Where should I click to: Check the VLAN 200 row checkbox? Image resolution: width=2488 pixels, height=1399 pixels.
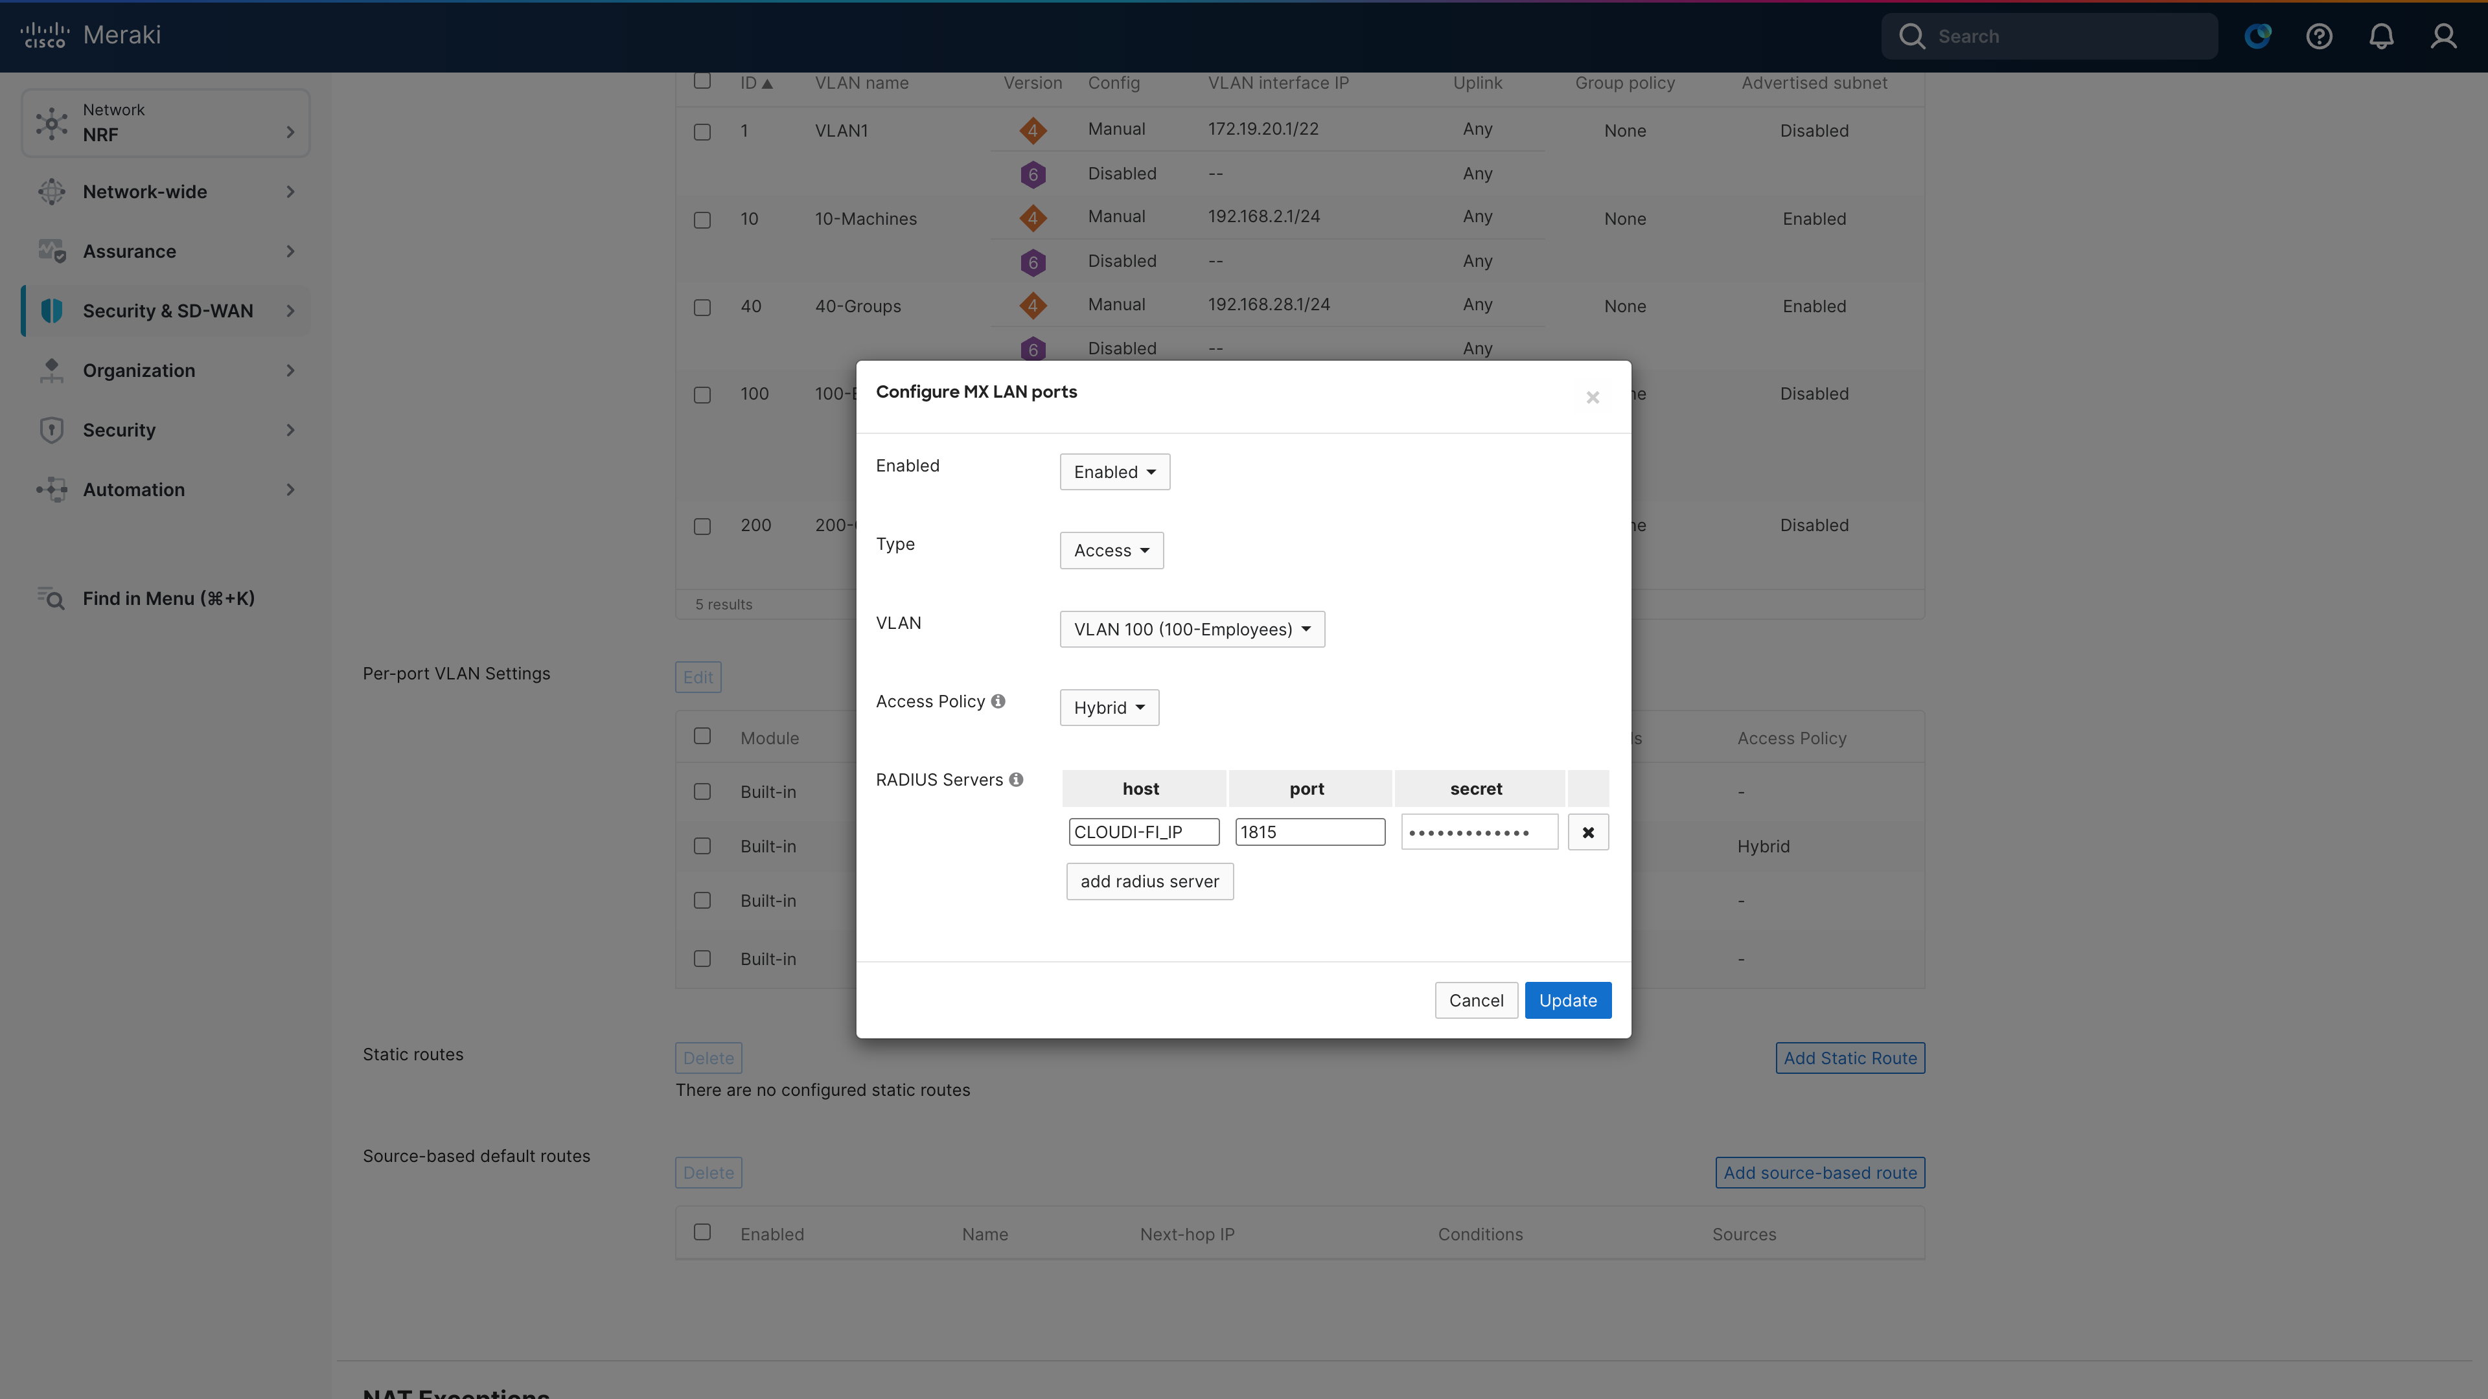pos(702,526)
